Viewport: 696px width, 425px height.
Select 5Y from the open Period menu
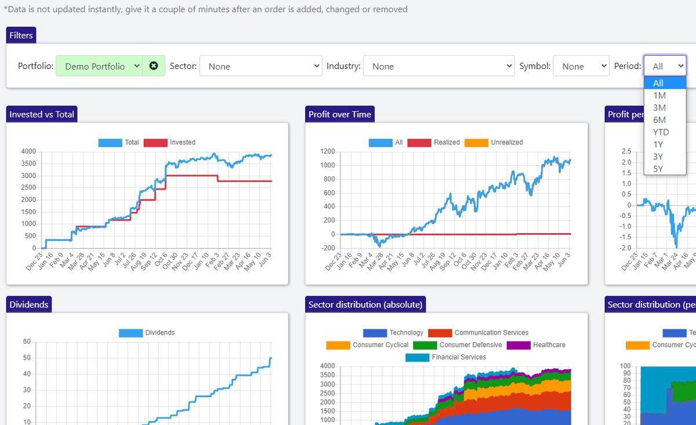(x=658, y=168)
